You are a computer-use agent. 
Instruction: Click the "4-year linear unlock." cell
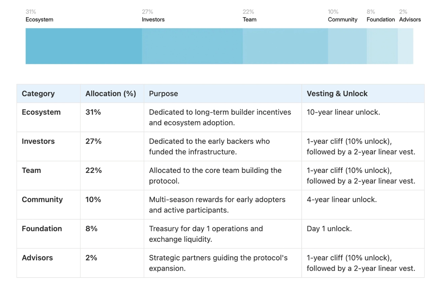pos(341,199)
